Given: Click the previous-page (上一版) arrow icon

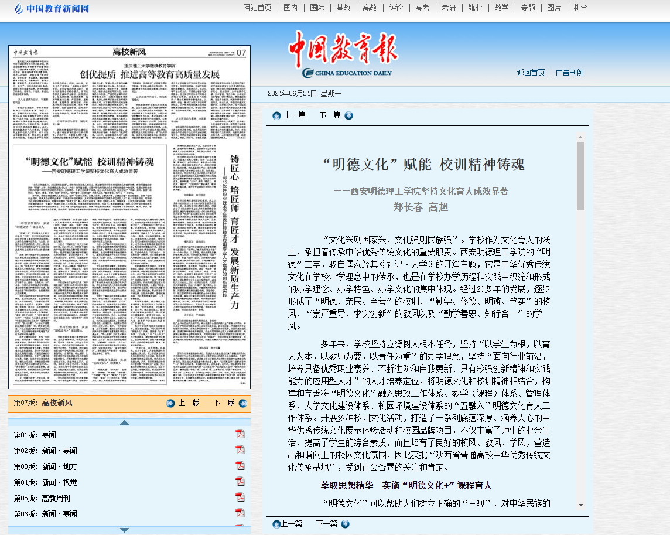Looking at the screenshot, I should (170, 403).
